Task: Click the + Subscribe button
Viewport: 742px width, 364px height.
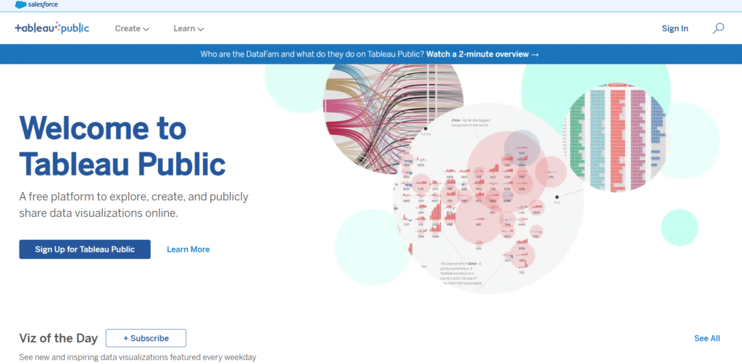Action: pyautogui.click(x=146, y=339)
